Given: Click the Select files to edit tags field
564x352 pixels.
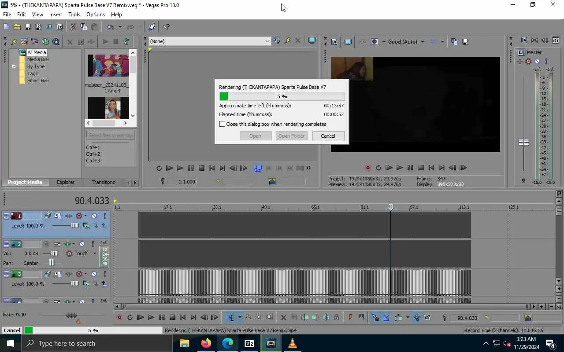Looking at the screenshot, I should click(x=110, y=136).
